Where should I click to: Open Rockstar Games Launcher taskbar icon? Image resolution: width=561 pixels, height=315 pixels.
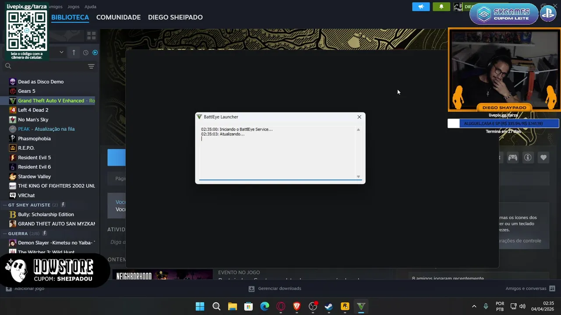click(345, 306)
